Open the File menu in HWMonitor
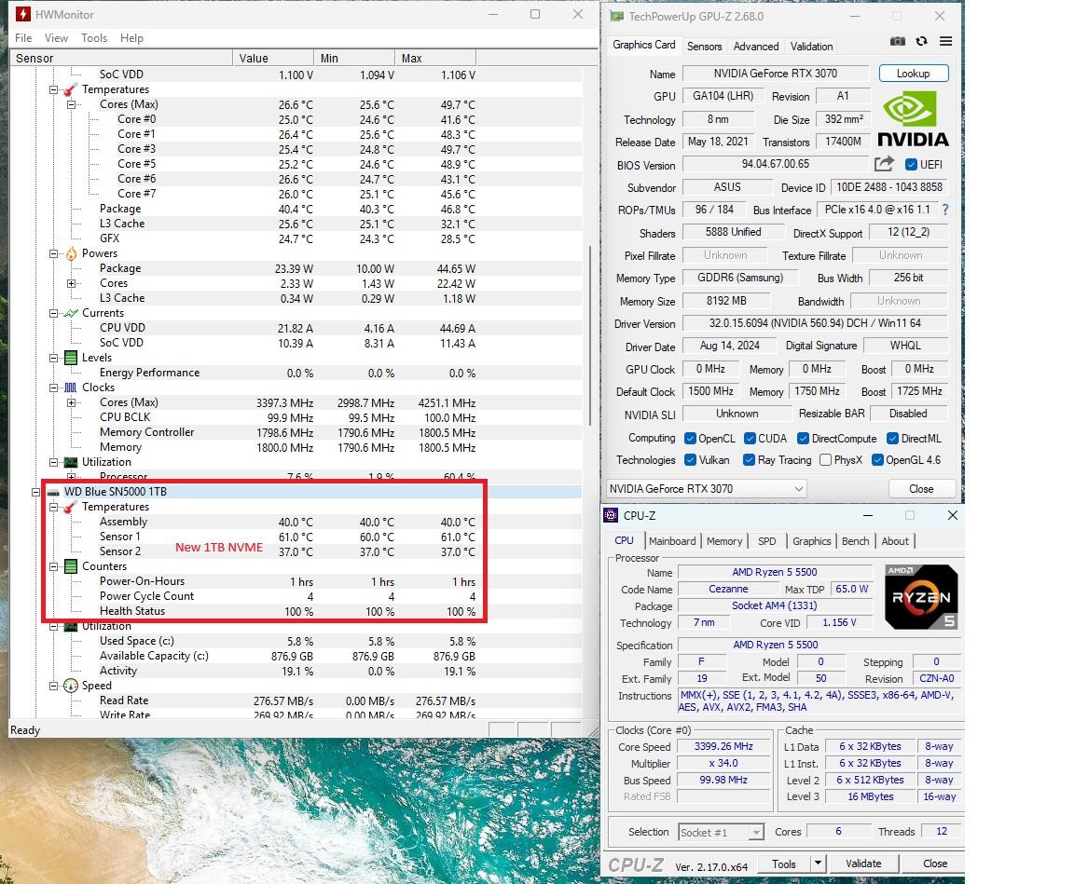Screen dimensions: 1074x884 tap(23, 38)
